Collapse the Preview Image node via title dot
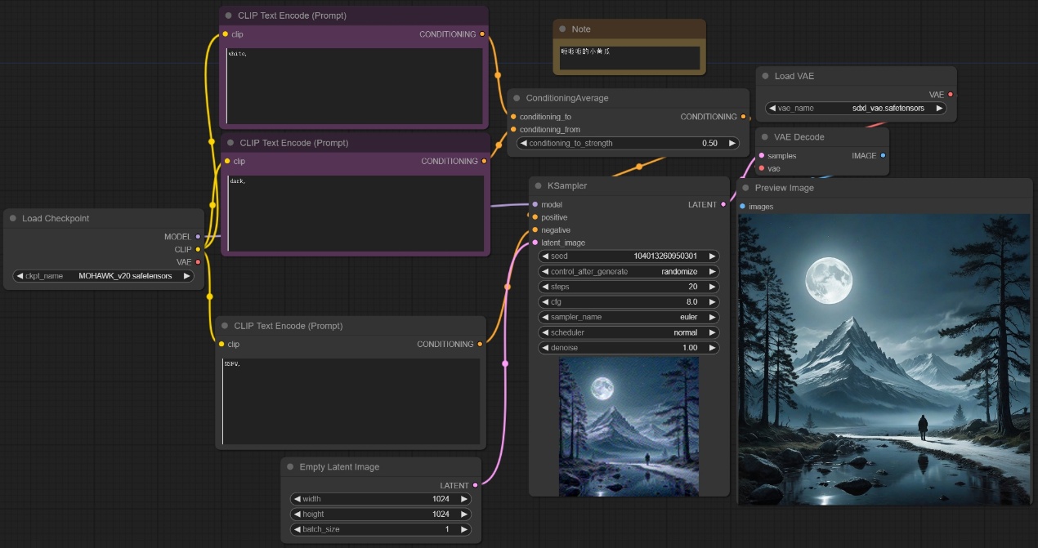1038x548 pixels. click(x=745, y=188)
